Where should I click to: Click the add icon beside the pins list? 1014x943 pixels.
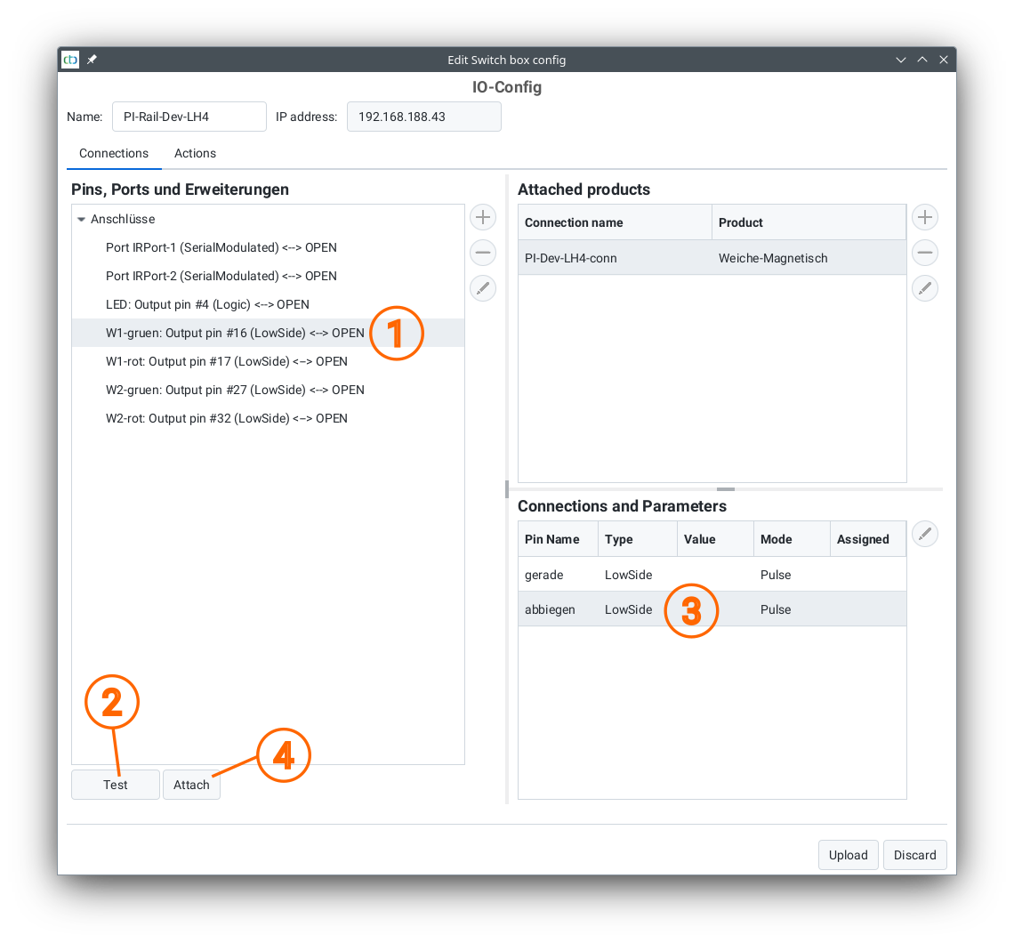(x=483, y=217)
